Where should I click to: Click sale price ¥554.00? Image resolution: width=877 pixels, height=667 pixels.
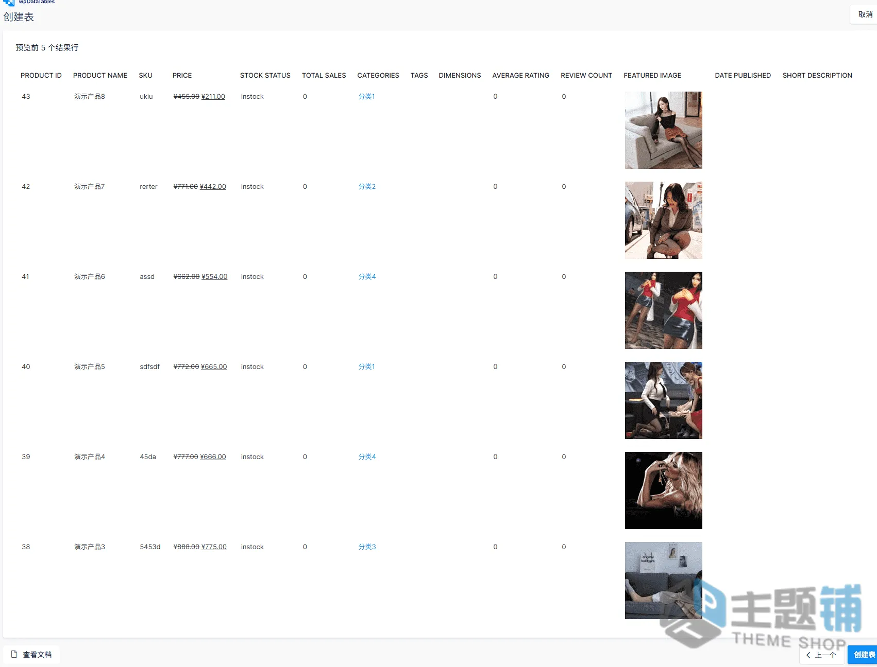(214, 276)
